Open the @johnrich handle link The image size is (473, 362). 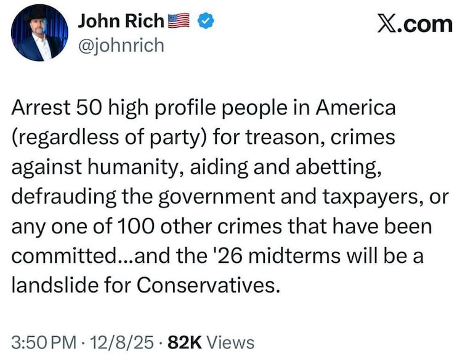[x=121, y=44]
